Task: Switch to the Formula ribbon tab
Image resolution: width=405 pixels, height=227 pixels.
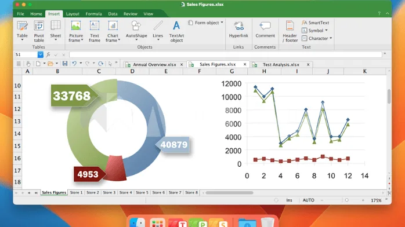Action: coord(93,14)
